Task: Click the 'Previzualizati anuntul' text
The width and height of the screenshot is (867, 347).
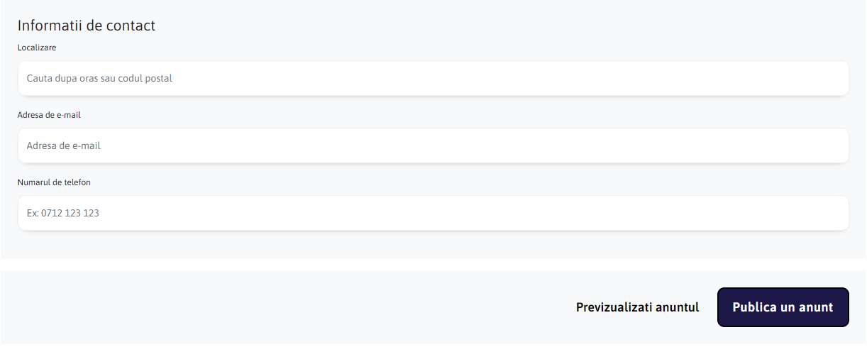Action: (637, 307)
